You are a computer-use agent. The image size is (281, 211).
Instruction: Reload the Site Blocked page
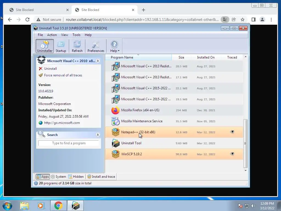[x=27, y=20]
